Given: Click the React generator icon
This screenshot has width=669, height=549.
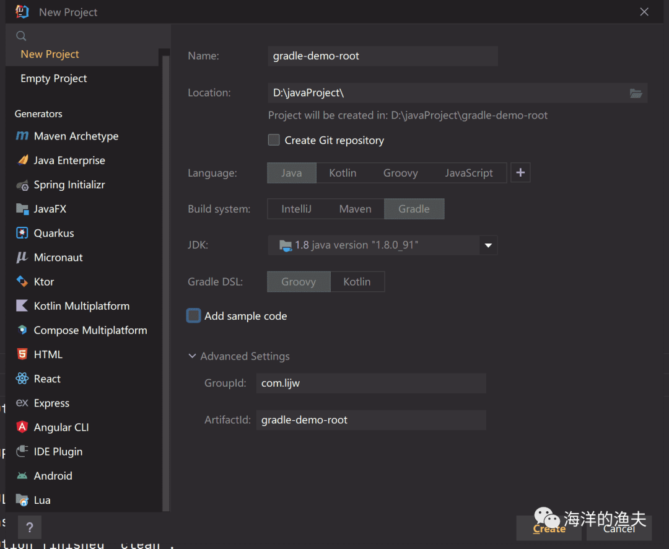Looking at the screenshot, I should tap(22, 379).
